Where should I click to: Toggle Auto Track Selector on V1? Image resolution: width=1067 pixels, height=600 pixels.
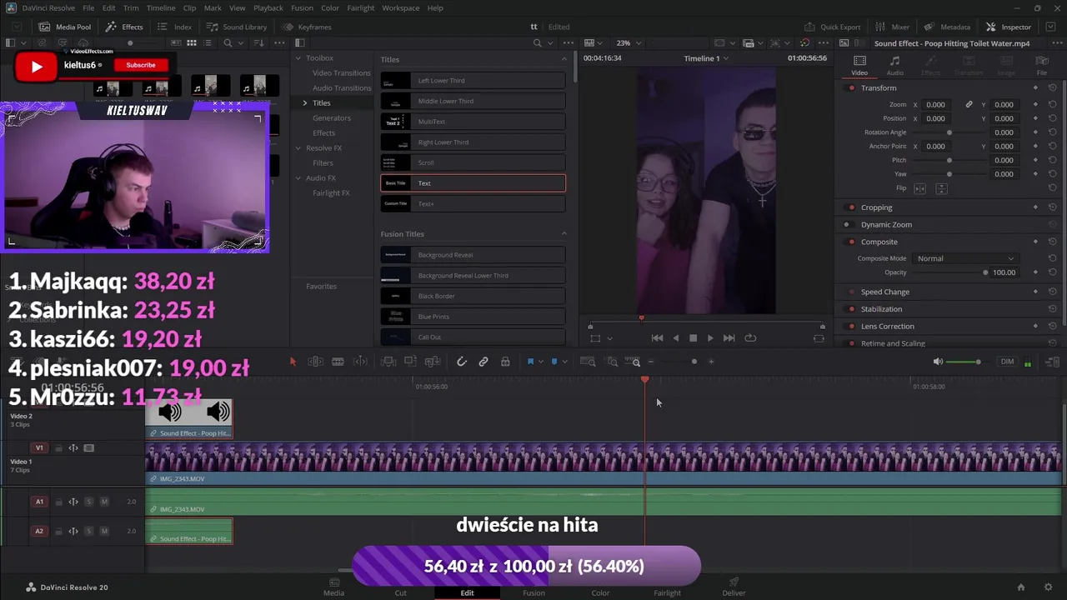[x=73, y=448]
